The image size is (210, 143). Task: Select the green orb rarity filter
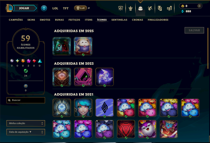pyautogui.click(x=26, y=71)
